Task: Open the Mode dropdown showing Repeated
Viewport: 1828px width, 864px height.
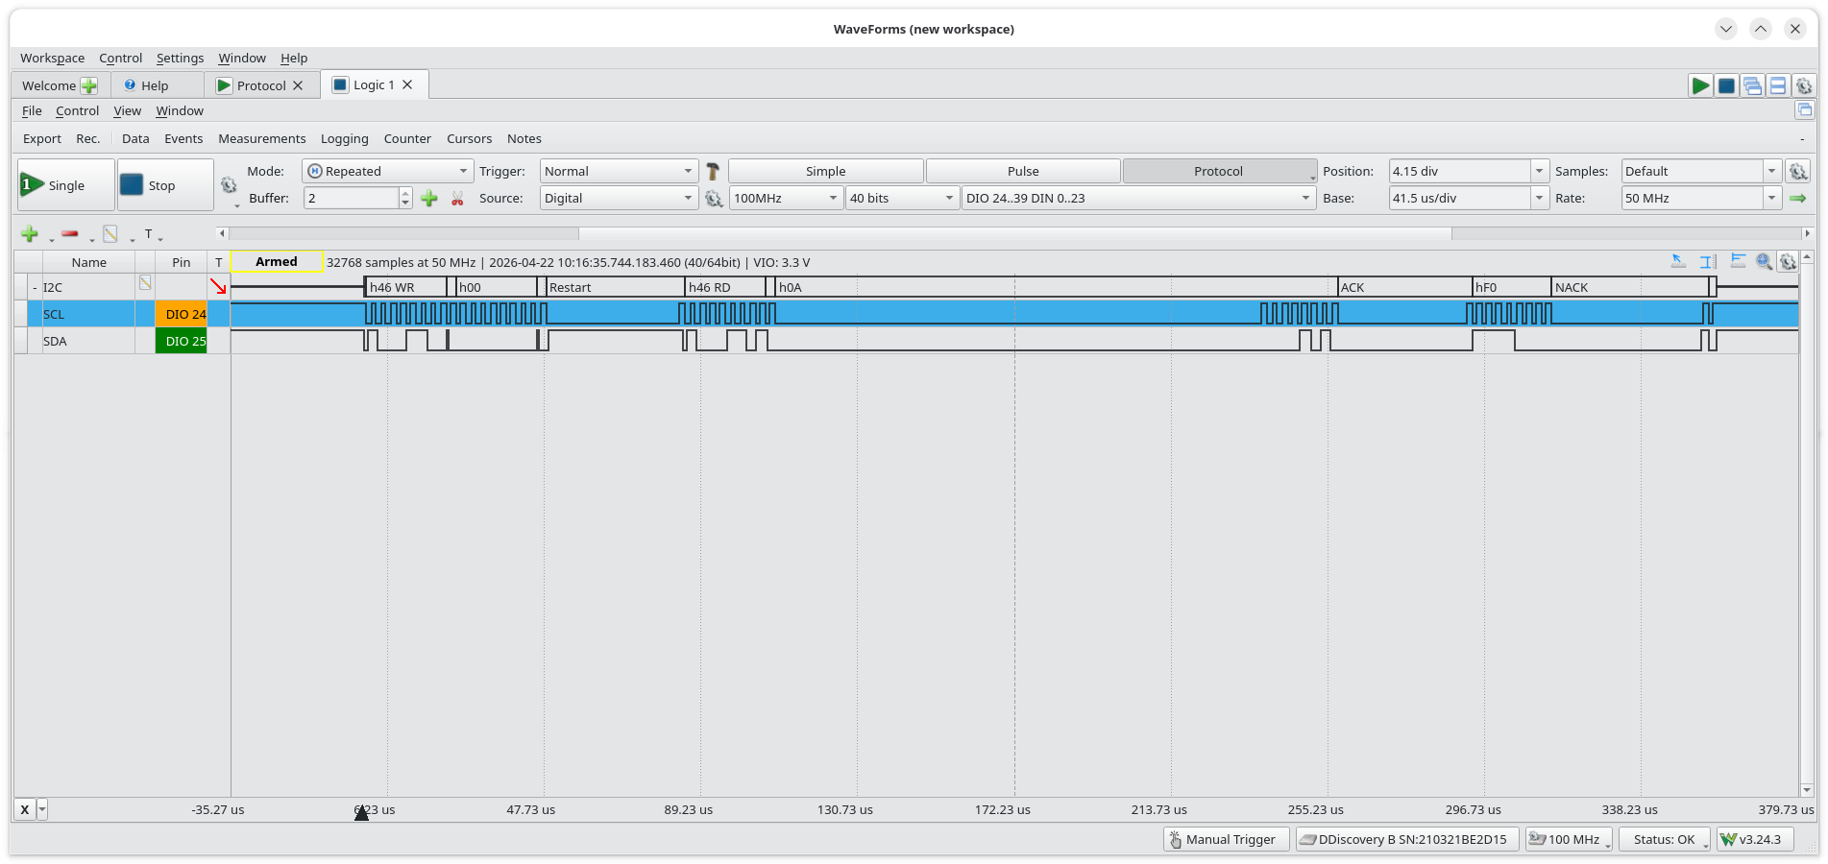Action: click(388, 171)
